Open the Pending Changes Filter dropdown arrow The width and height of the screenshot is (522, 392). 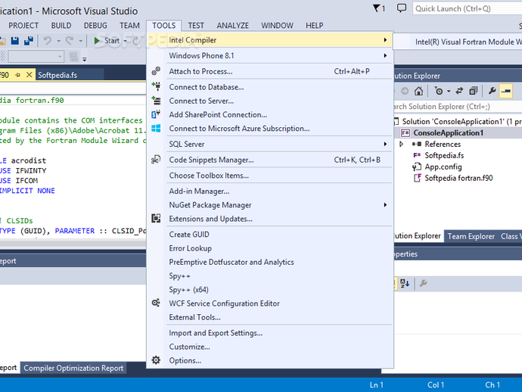pos(449,91)
